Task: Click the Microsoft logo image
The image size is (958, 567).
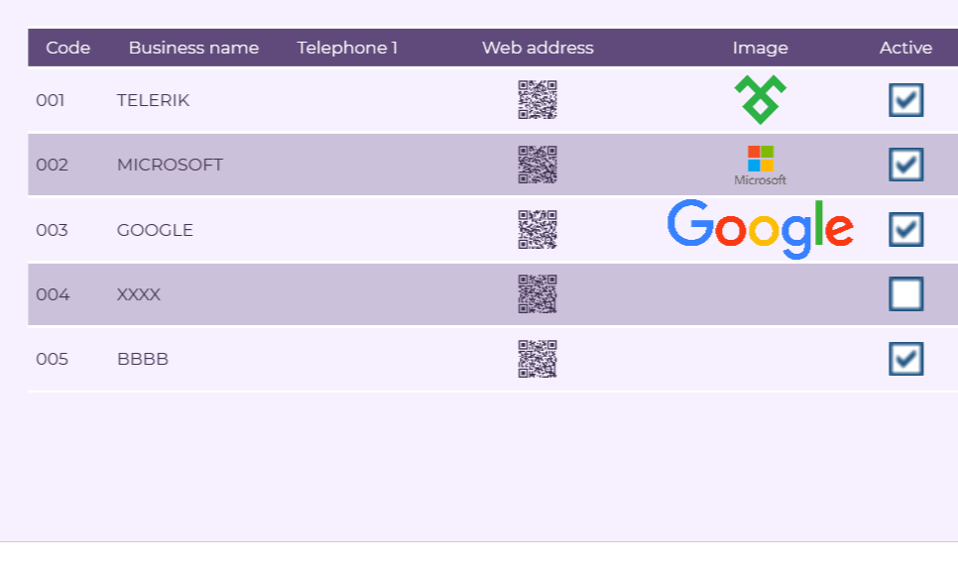Action: [760, 165]
